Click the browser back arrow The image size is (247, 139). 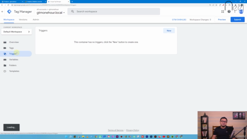point(2,5)
